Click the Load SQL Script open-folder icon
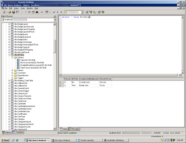 [x=10, y=12]
